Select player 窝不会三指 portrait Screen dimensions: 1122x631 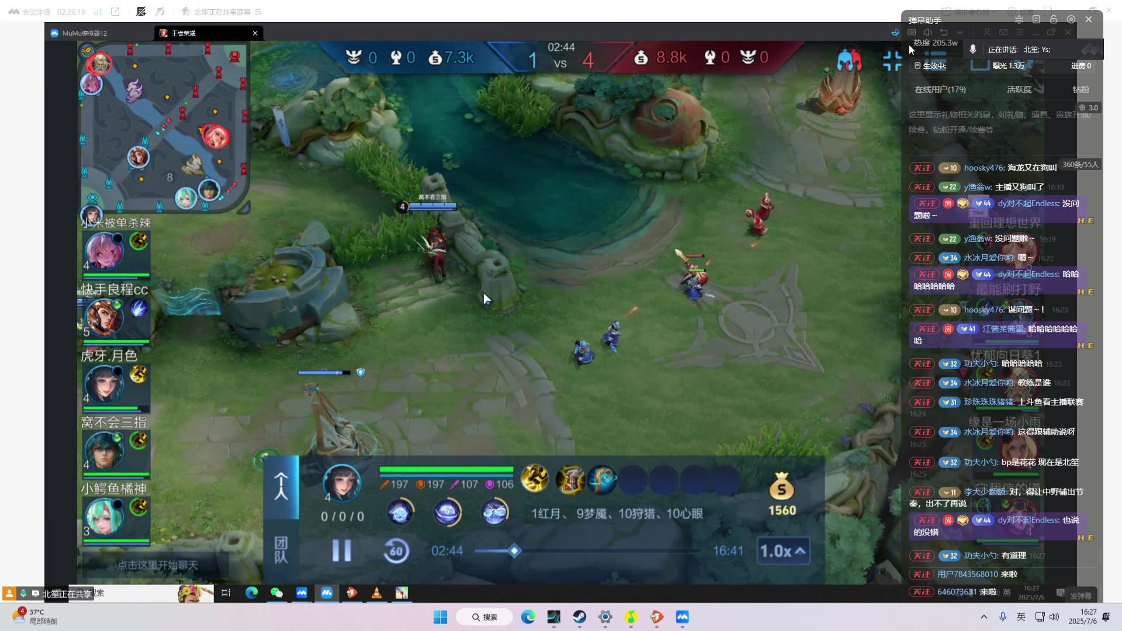105,451
